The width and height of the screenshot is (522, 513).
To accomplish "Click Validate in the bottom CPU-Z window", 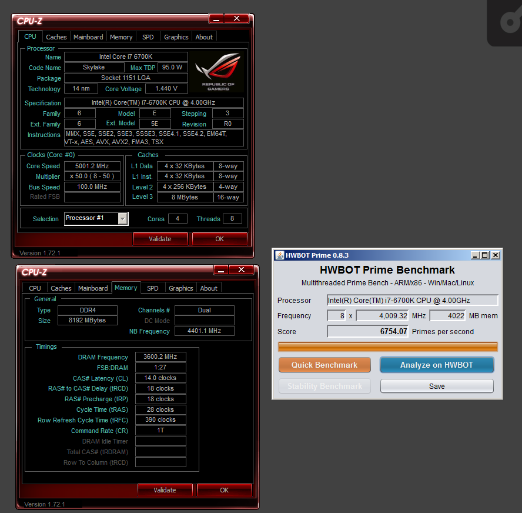I will click(165, 490).
